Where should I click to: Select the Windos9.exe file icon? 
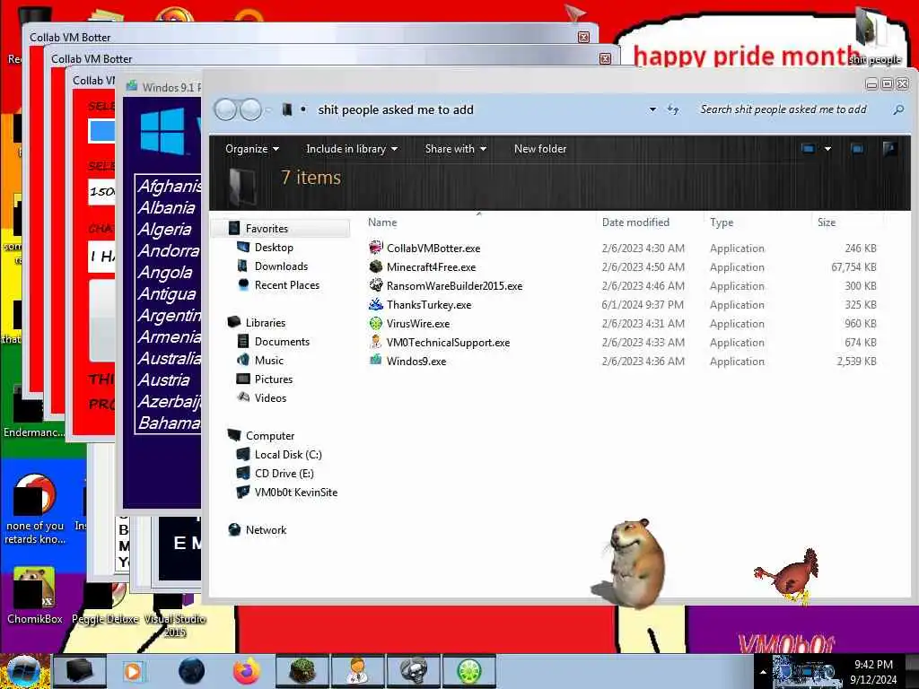tap(376, 361)
